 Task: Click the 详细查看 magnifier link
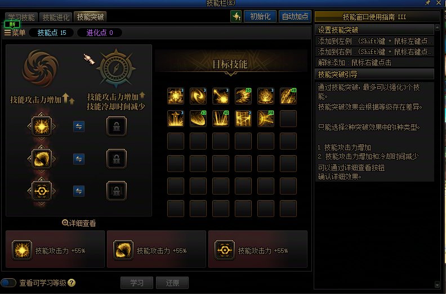coord(79,223)
